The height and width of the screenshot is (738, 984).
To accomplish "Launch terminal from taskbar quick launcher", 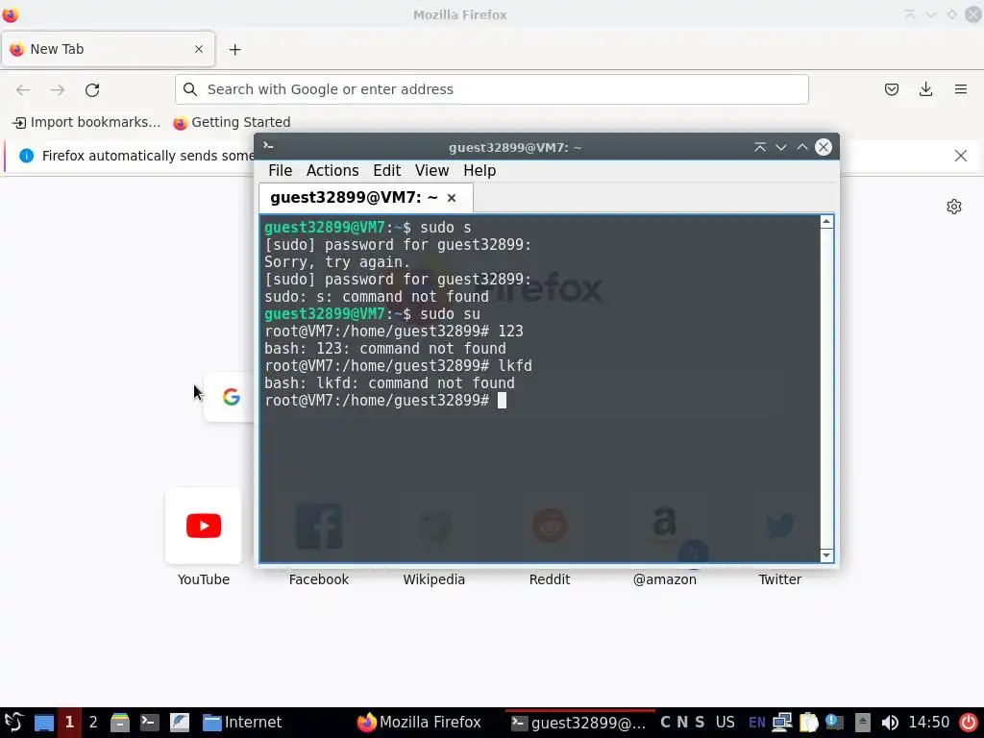I will click(x=149, y=723).
